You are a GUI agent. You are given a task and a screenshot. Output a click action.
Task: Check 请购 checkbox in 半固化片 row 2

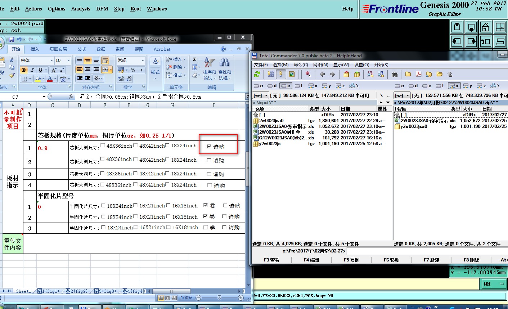[224, 216]
